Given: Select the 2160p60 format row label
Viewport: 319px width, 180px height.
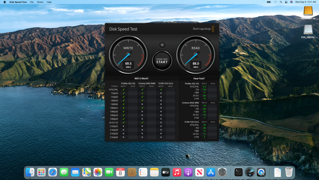Looking at the screenshot, I should (x=114, y=137).
